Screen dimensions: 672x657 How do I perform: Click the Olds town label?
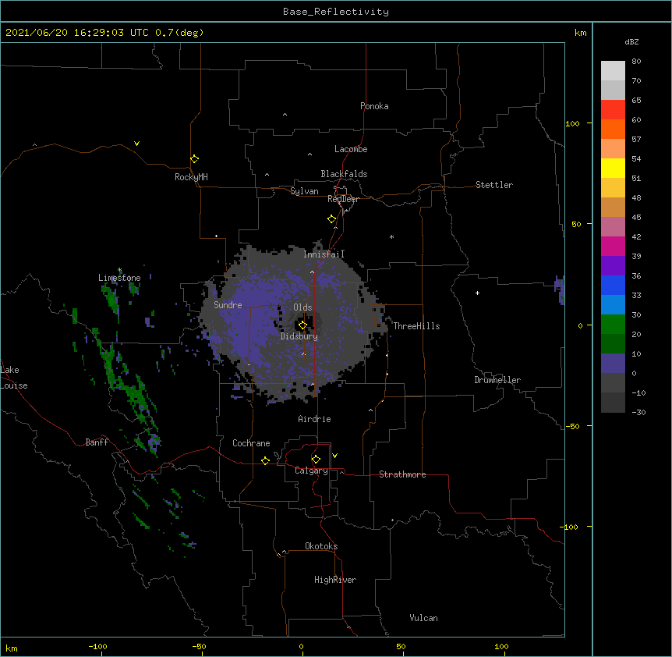(x=302, y=307)
